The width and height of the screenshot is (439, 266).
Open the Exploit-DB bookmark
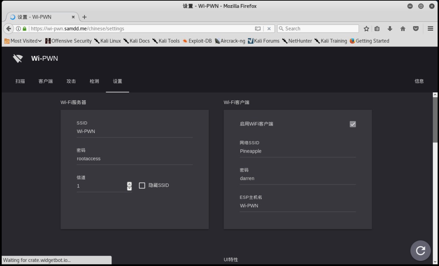[197, 41]
